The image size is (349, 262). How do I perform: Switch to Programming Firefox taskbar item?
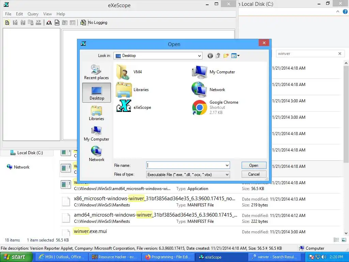pos(168,257)
